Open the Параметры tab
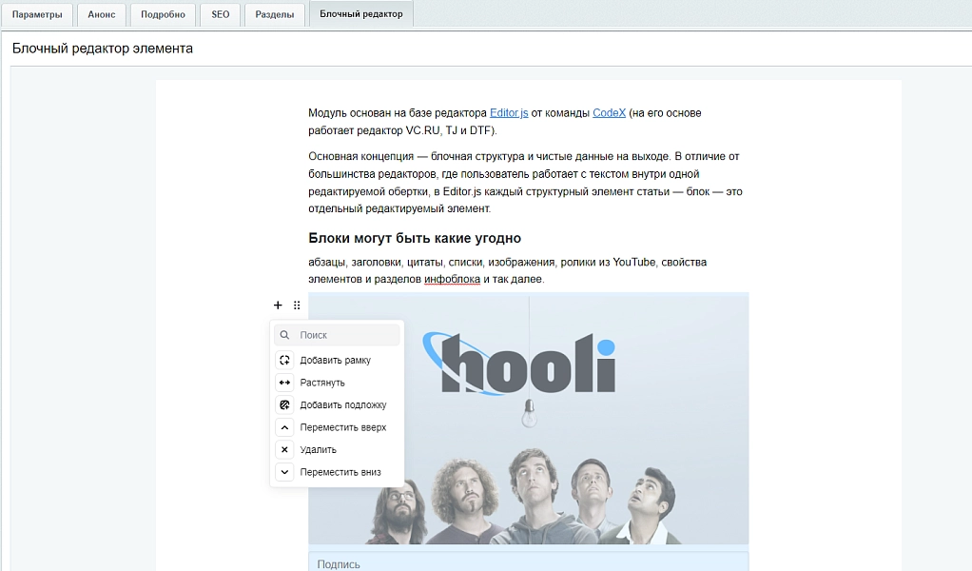The width and height of the screenshot is (972, 571). pyautogui.click(x=37, y=14)
